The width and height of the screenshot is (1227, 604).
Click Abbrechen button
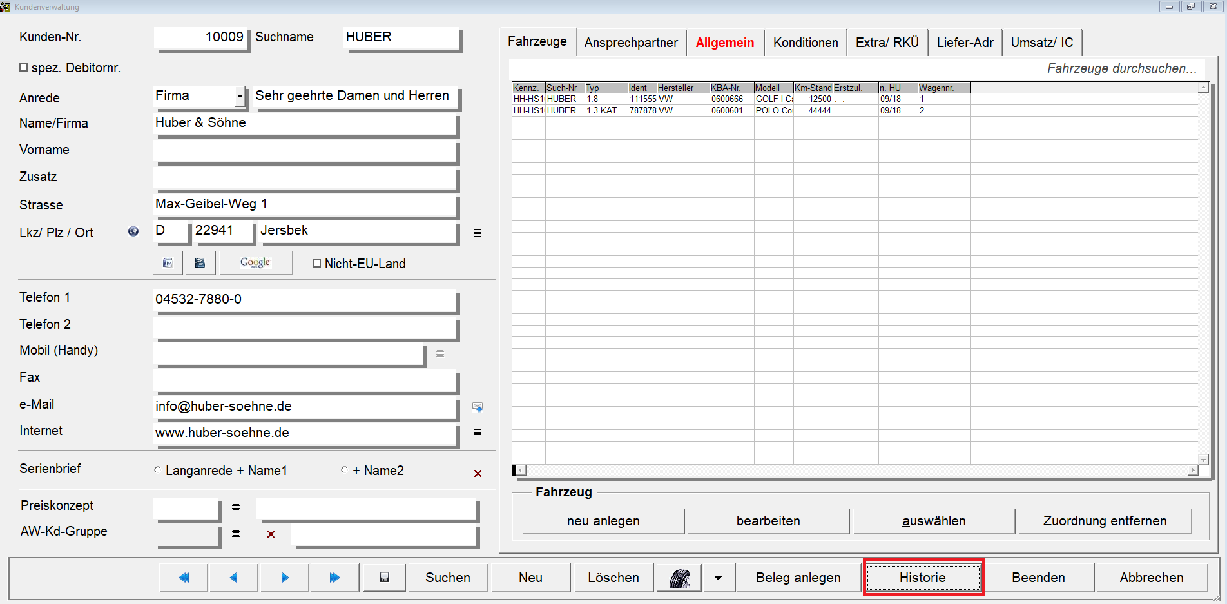(x=1152, y=578)
